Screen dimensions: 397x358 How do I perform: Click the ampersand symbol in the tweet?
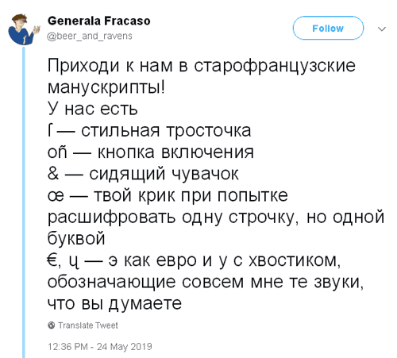click(53, 174)
